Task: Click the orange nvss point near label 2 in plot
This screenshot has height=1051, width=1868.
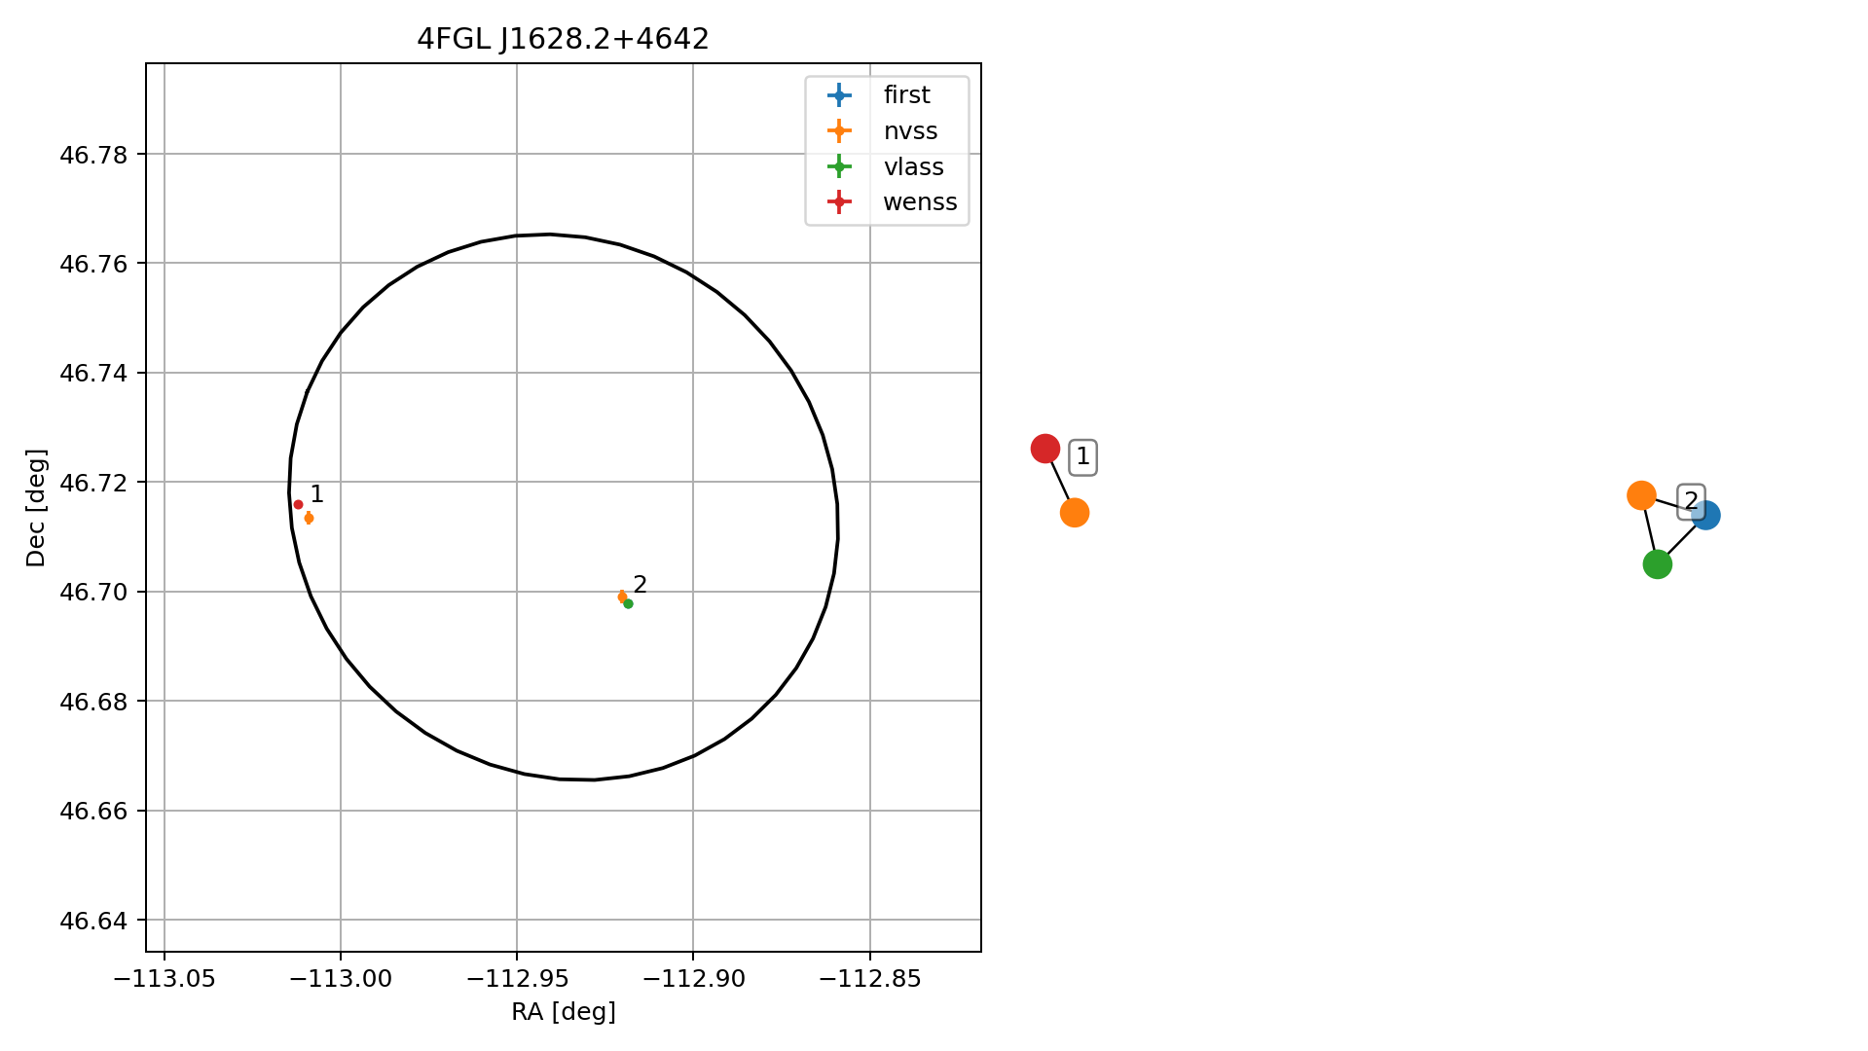Action: coord(622,597)
